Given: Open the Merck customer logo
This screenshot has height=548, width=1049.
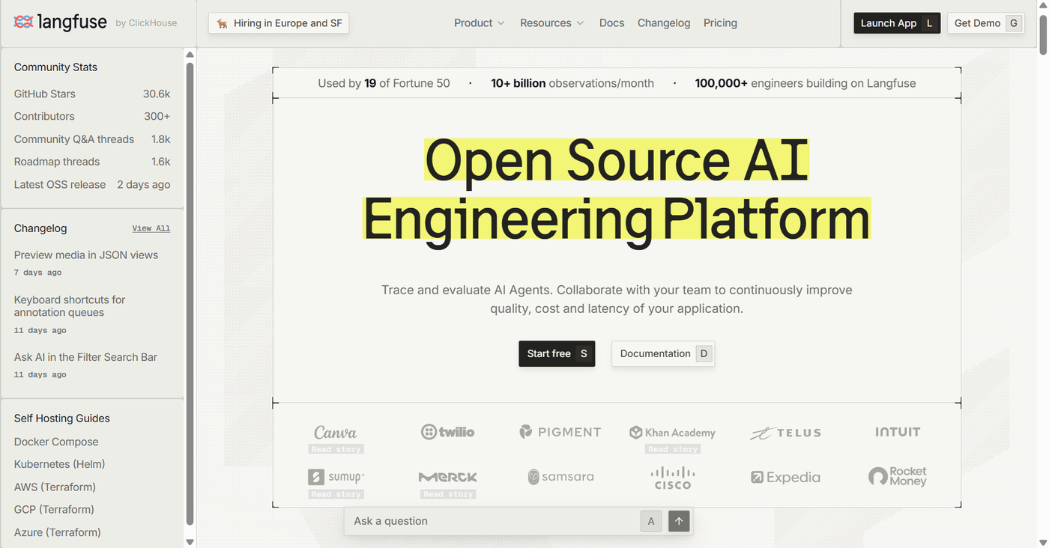Looking at the screenshot, I should (447, 477).
